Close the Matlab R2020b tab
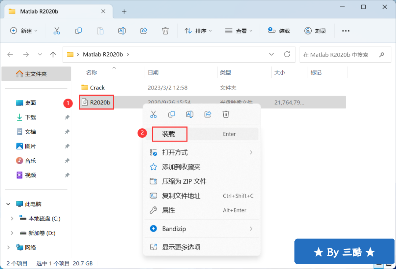The image size is (396, 269). coord(103,11)
